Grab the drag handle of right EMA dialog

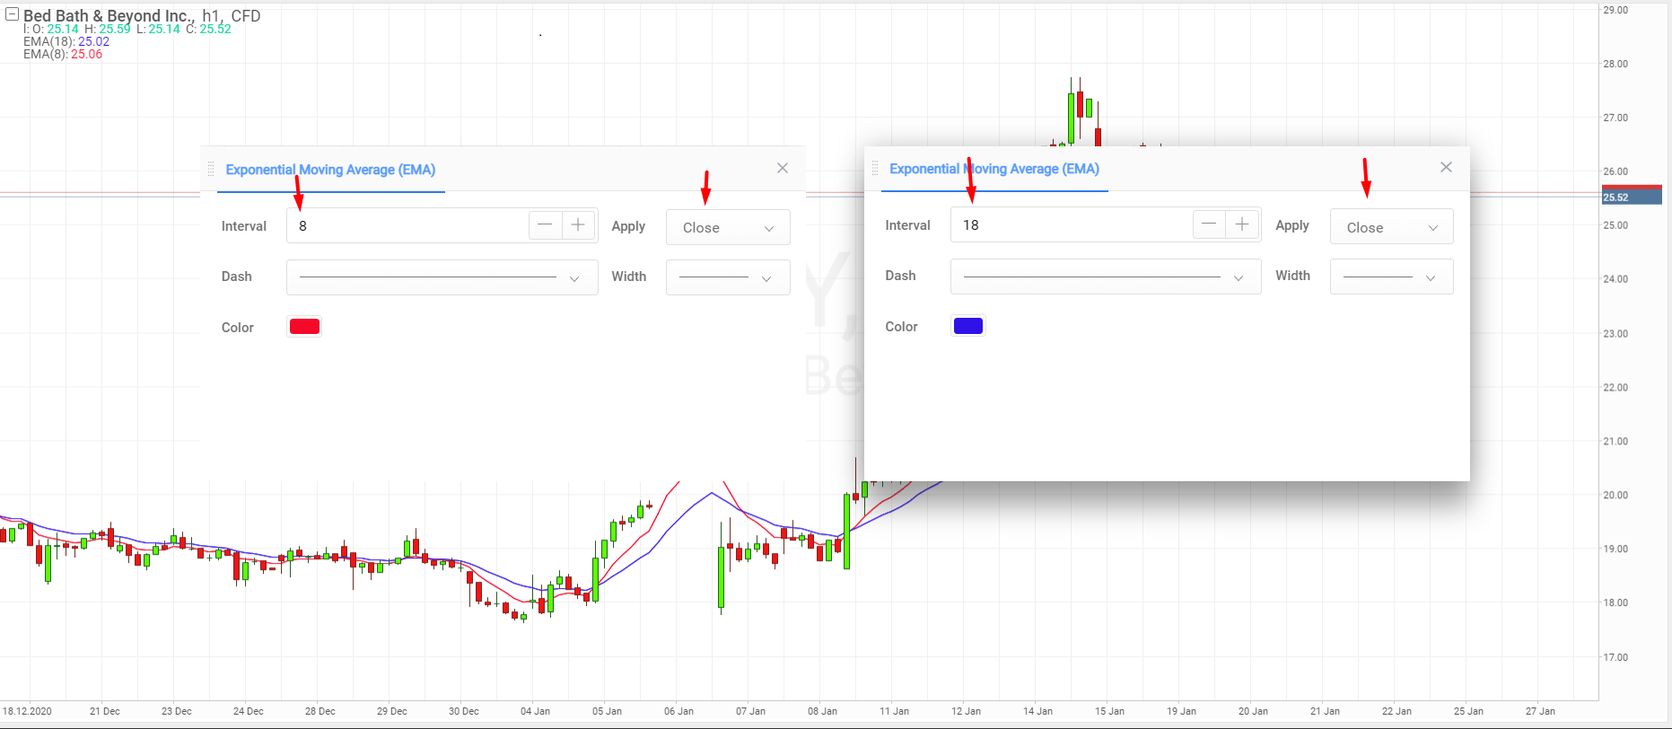click(875, 168)
